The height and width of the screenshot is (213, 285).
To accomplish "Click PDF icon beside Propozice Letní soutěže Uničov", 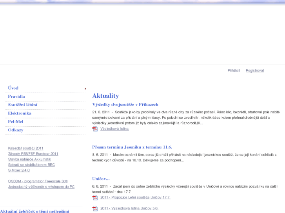I will click(95, 198).
